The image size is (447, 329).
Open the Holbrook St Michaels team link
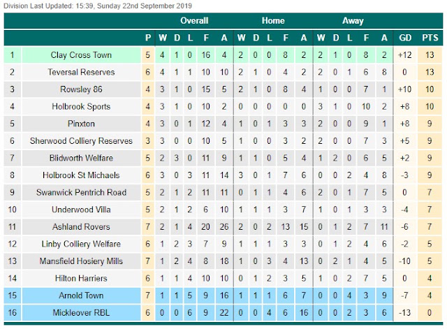(81, 175)
